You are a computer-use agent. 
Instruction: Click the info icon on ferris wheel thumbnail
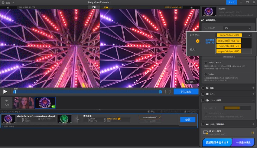pyautogui.click(x=37, y=99)
